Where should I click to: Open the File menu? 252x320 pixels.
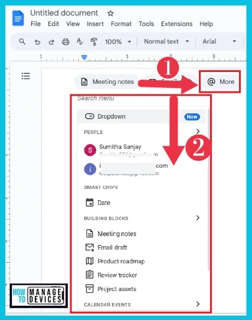[35, 24]
